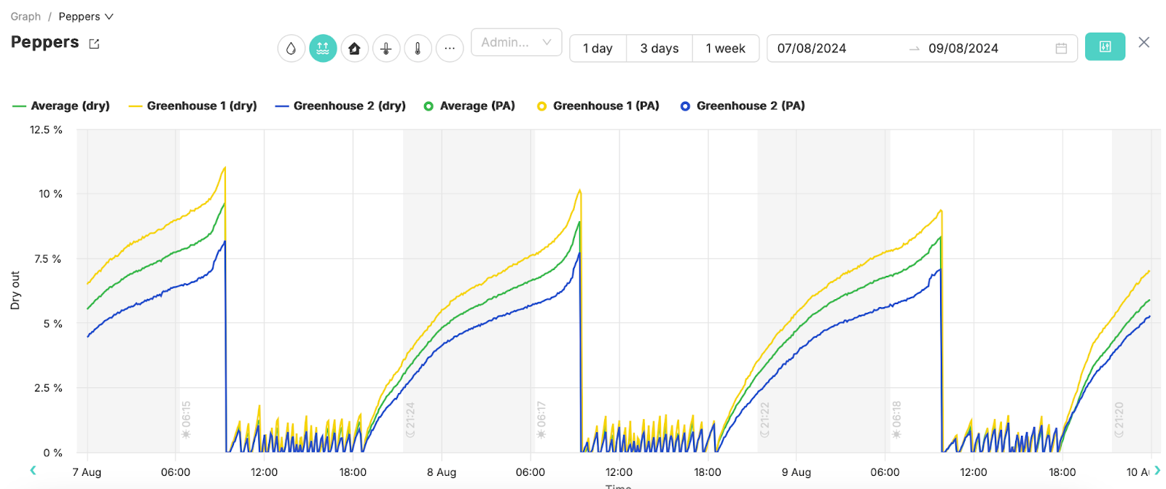Click the 21:22 sunset marker
The image size is (1166, 489).
(x=764, y=420)
